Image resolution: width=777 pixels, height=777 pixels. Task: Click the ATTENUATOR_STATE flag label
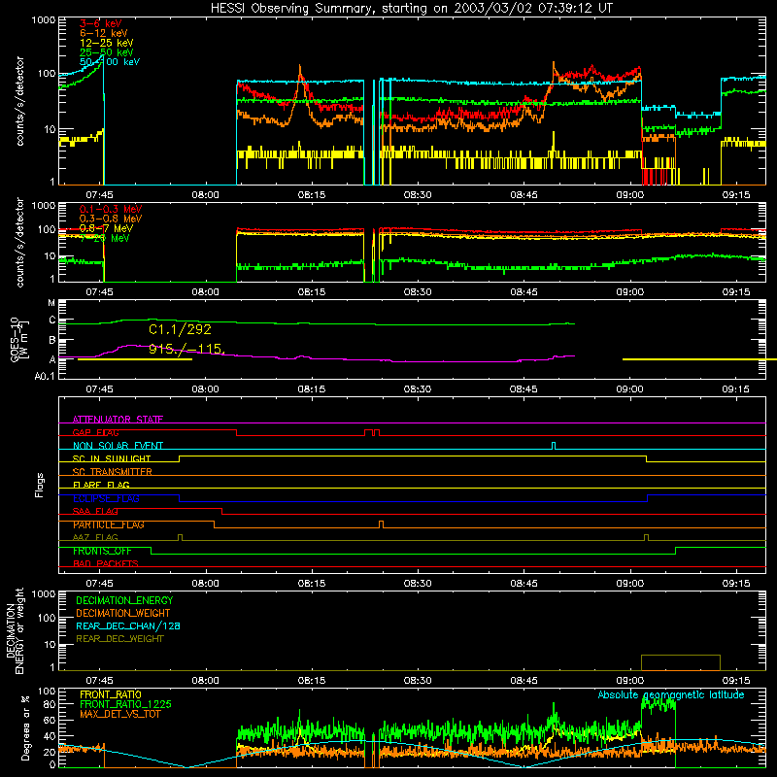(x=118, y=420)
